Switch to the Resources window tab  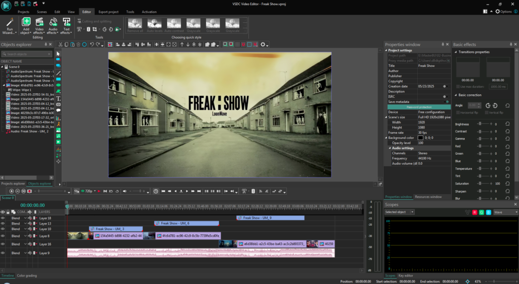tap(428, 197)
